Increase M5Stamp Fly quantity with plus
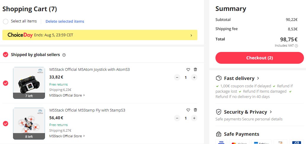The image size is (306, 144). 194,118
